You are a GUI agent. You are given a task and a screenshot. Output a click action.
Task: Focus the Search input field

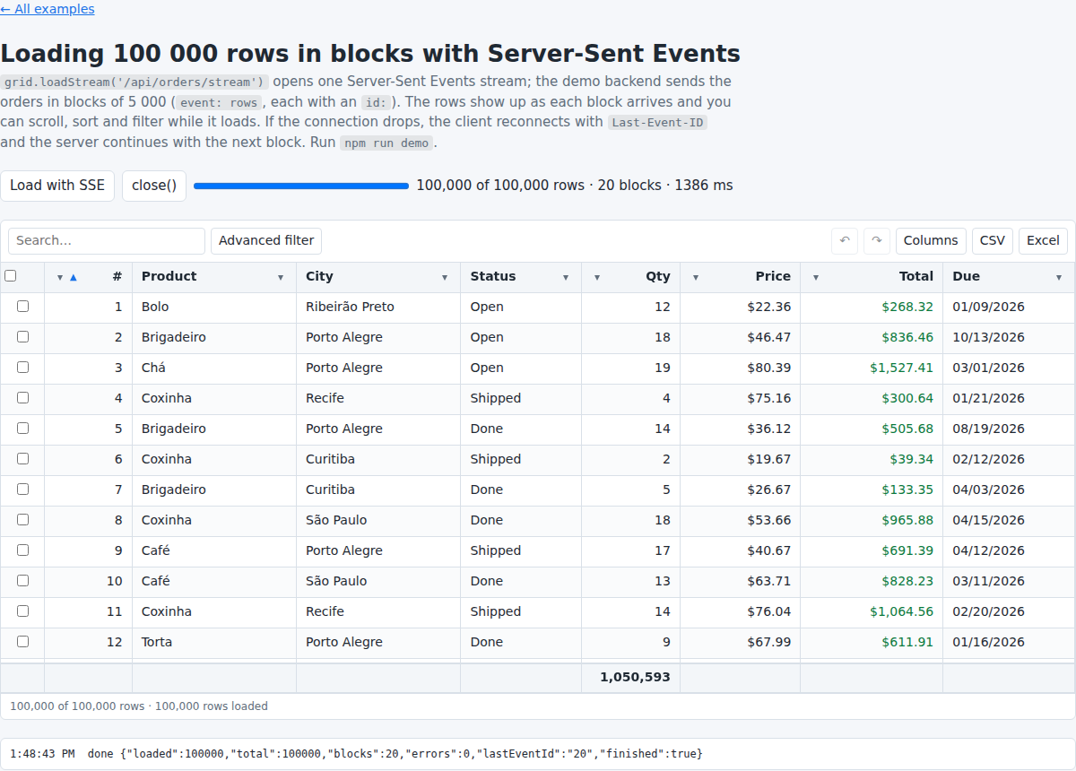point(107,240)
